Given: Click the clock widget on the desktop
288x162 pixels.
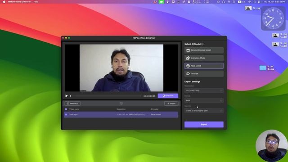Looking at the screenshot, I should (273, 18).
